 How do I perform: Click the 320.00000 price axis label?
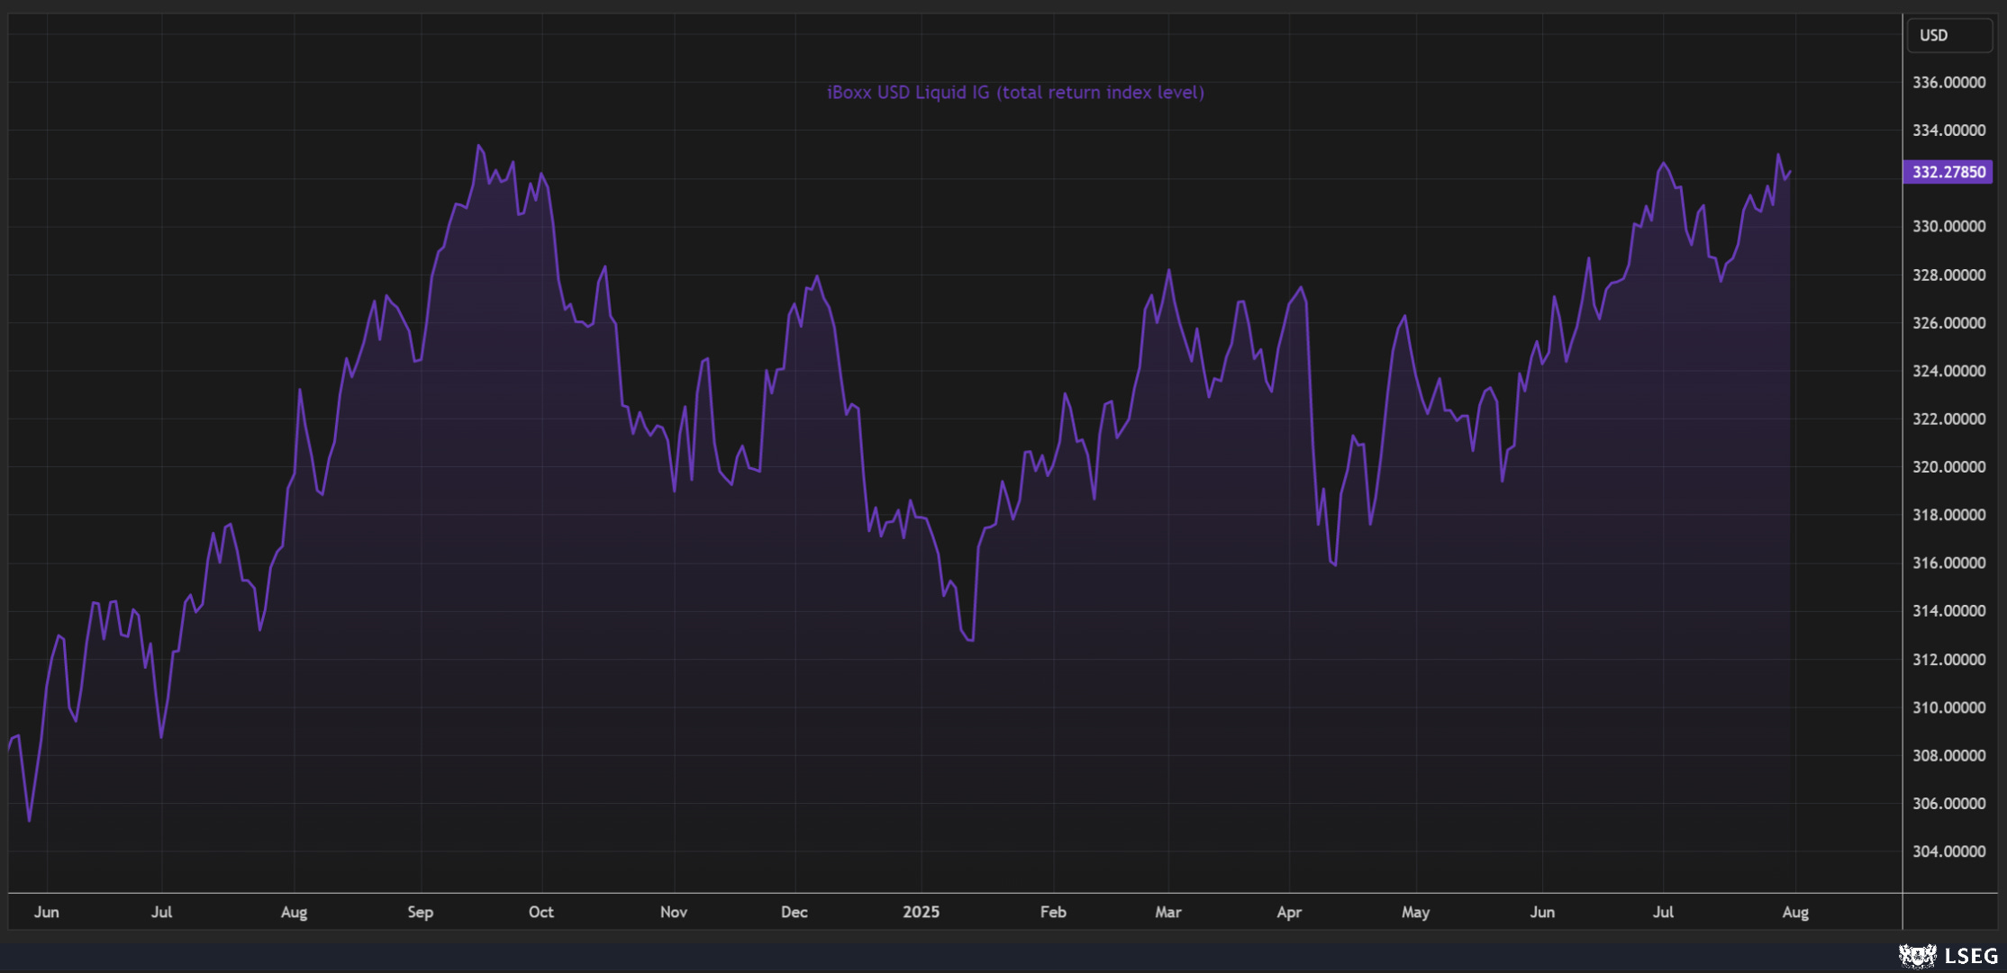pyautogui.click(x=1948, y=466)
